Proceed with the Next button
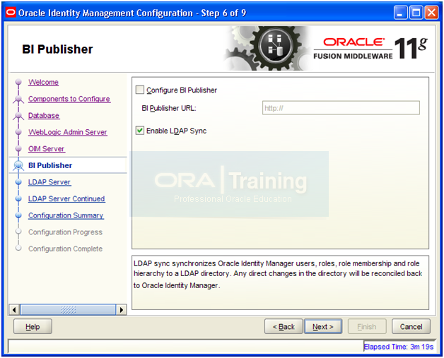Viewport: 444px width, 358px height. point(323,327)
